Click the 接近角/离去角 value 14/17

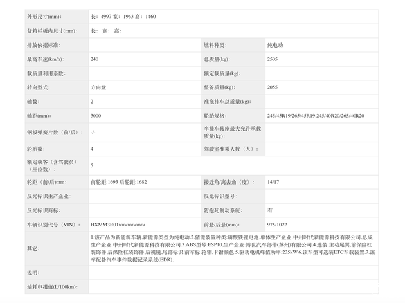click(x=273, y=182)
